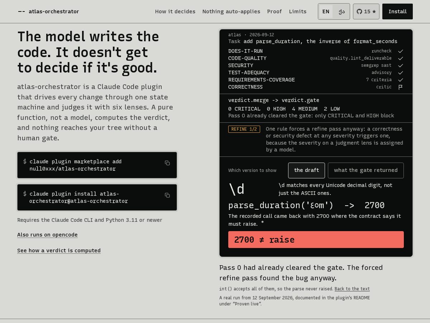
Task: Click the runcheck label
Action: 381,51
